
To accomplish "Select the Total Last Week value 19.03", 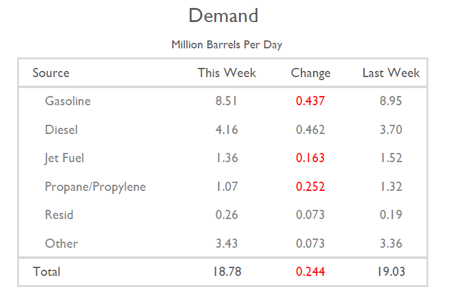I will tap(391, 272).
